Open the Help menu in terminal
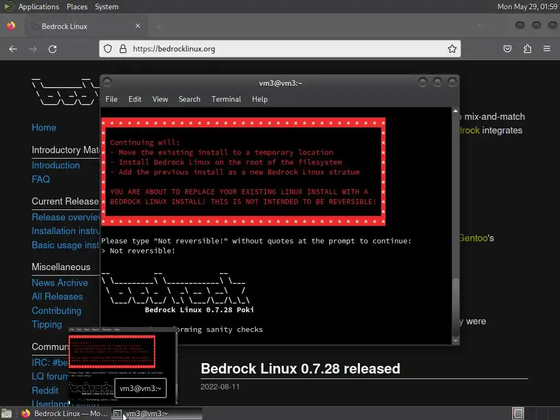560x420 pixels. (x=260, y=100)
